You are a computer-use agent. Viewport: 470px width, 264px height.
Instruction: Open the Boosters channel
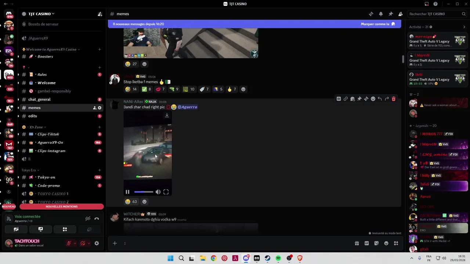coord(61,56)
